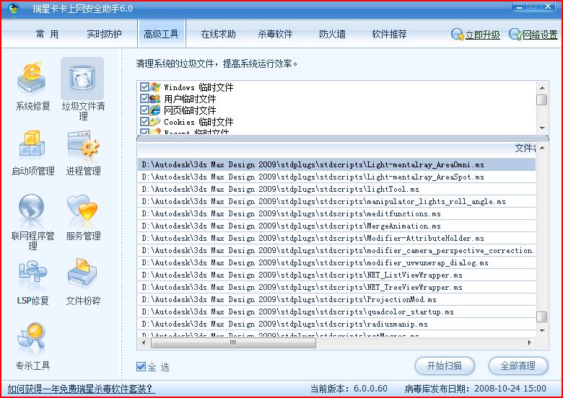The height and width of the screenshot is (398, 563).
Task: Select row NET_ListViewWrapper.ms
Action: [x=337, y=275]
